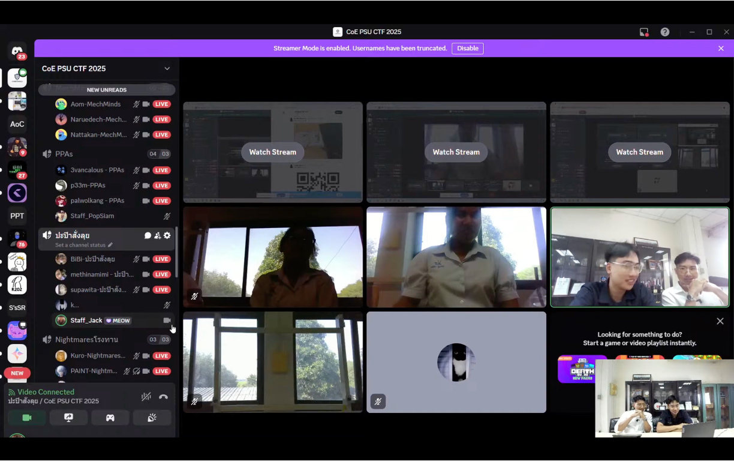The width and height of the screenshot is (734, 461).
Task: Open the Nightmares voice channel
Action: [86, 340]
